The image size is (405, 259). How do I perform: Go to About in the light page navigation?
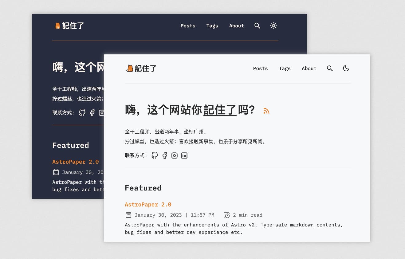click(x=309, y=69)
